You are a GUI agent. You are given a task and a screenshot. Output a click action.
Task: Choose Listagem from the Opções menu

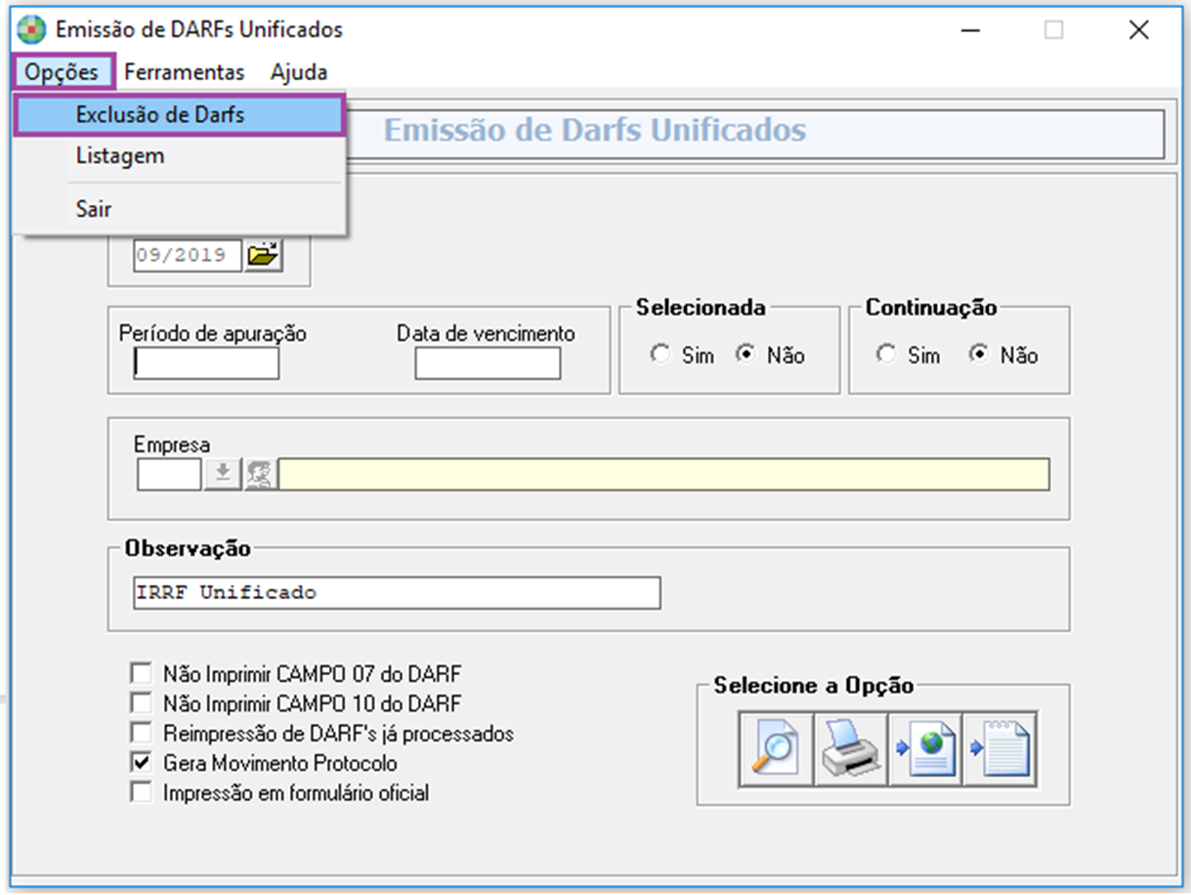pos(181,155)
